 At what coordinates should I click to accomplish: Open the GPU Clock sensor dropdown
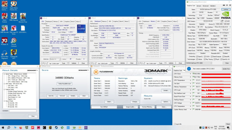coord(191,74)
